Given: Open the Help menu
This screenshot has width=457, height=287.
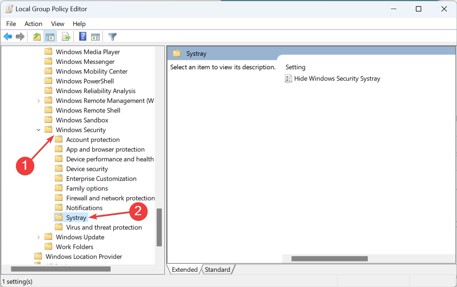Looking at the screenshot, I should point(79,24).
